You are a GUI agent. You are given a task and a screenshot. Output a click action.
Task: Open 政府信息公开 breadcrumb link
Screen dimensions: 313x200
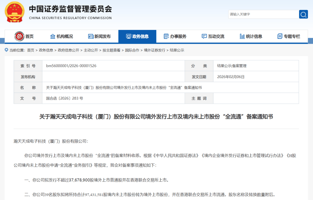coord(68,50)
